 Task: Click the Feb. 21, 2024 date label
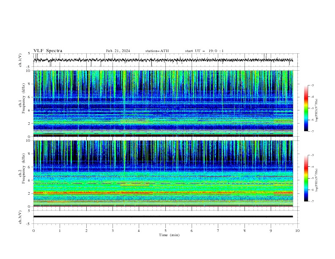coord(118,51)
